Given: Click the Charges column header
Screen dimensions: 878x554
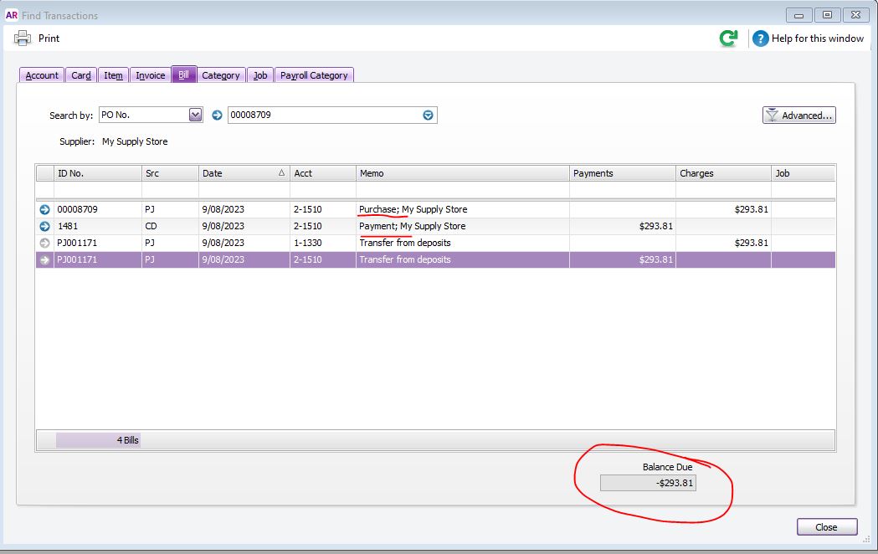Looking at the screenshot, I should click(723, 173).
